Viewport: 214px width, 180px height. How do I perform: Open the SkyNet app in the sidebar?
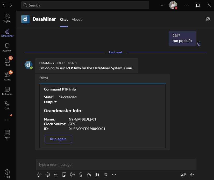7,18
